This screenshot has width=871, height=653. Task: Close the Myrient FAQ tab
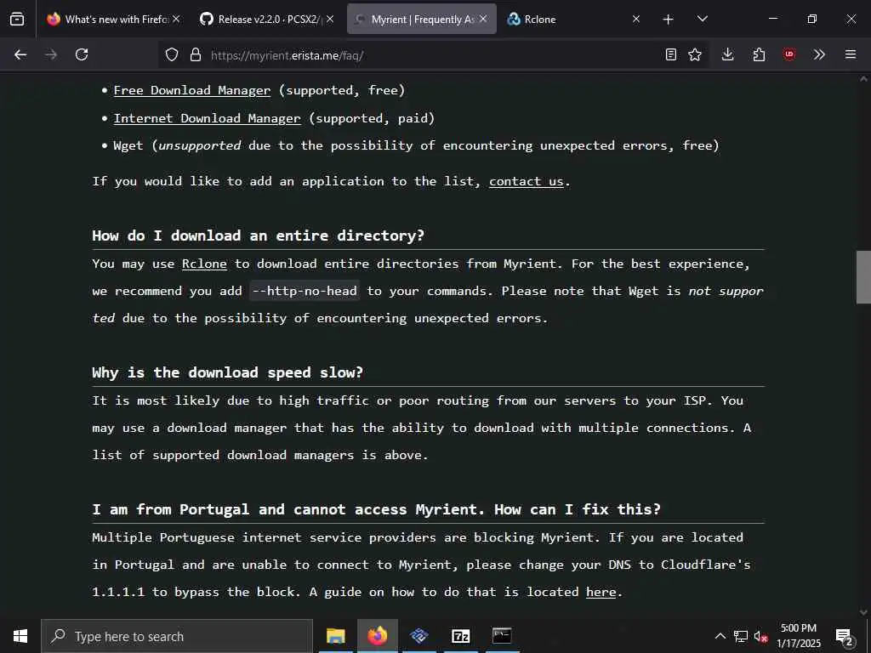coord(483,19)
